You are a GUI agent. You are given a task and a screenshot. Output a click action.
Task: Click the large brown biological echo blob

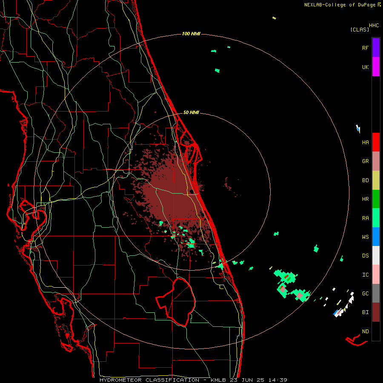point(174,195)
